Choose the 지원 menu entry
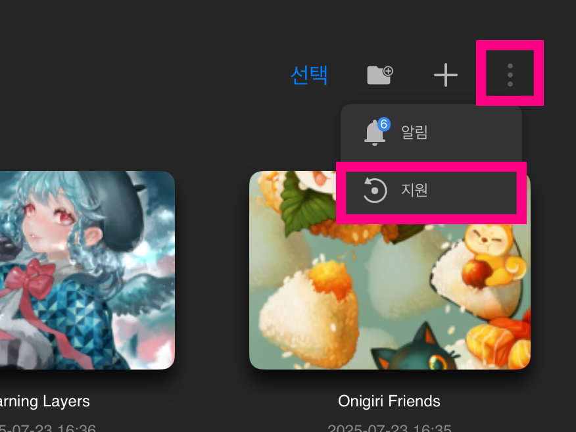The height and width of the screenshot is (432, 576). tap(431, 190)
